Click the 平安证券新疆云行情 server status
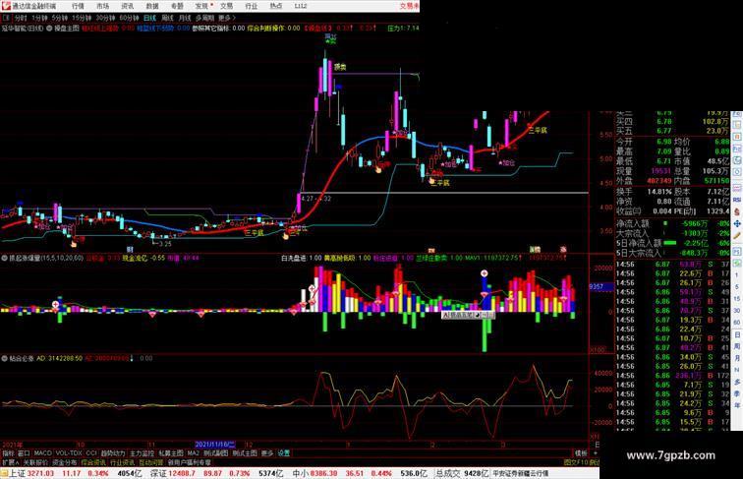Image resolution: width=743 pixels, height=479 pixels. click(520, 473)
